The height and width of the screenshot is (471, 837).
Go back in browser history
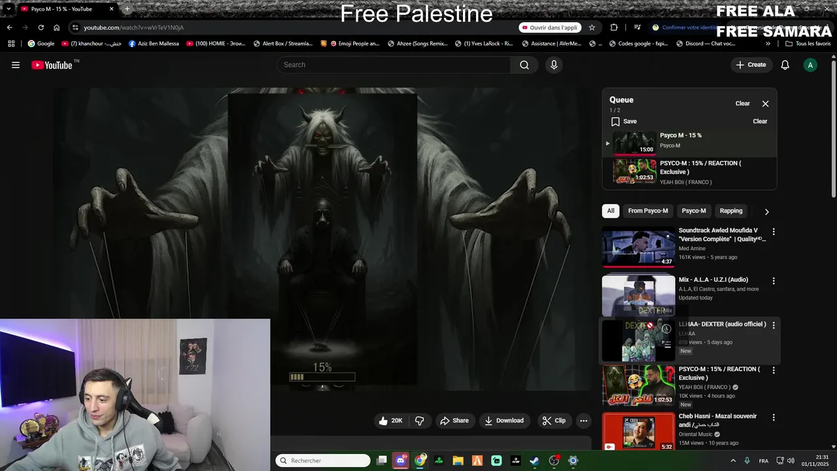[9, 27]
